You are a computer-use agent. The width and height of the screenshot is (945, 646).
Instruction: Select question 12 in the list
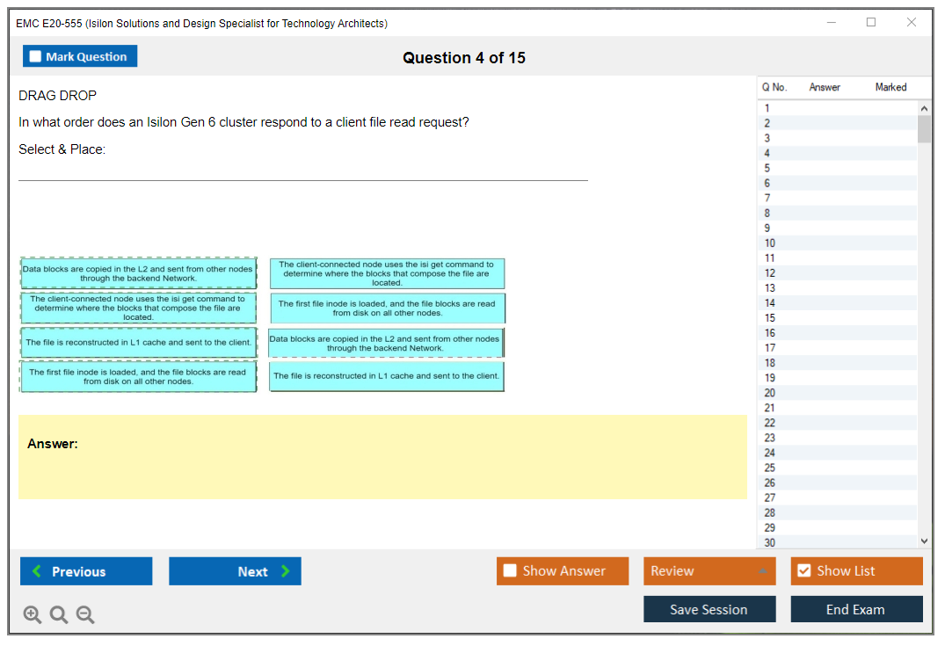[x=770, y=273]
